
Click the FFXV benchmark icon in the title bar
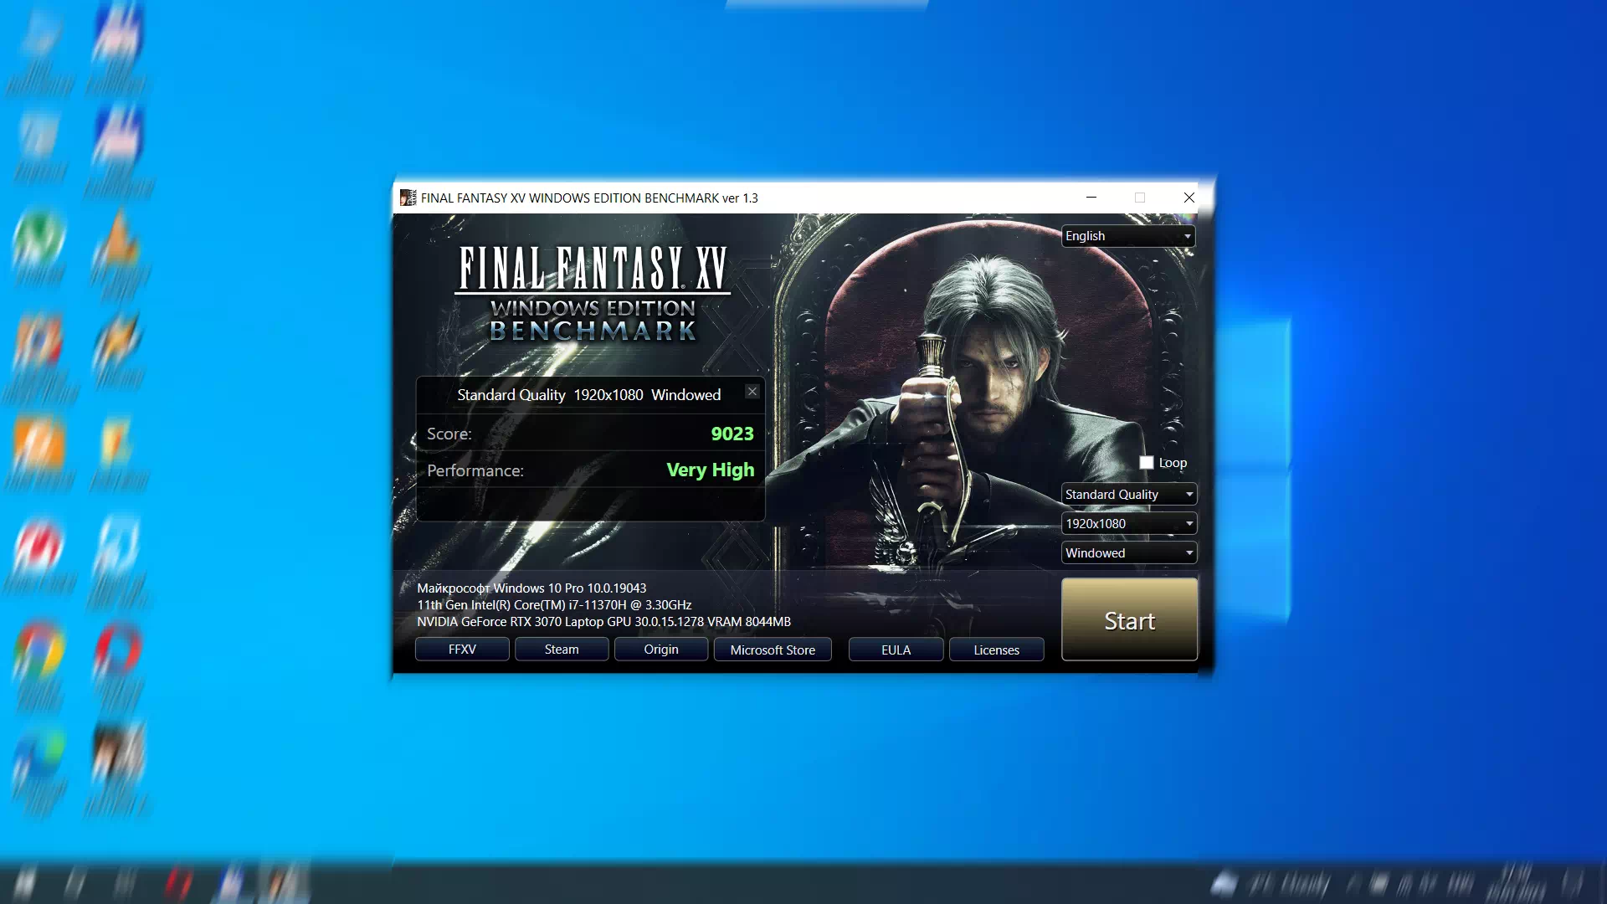pyautogui.click(x=409, y=198)
